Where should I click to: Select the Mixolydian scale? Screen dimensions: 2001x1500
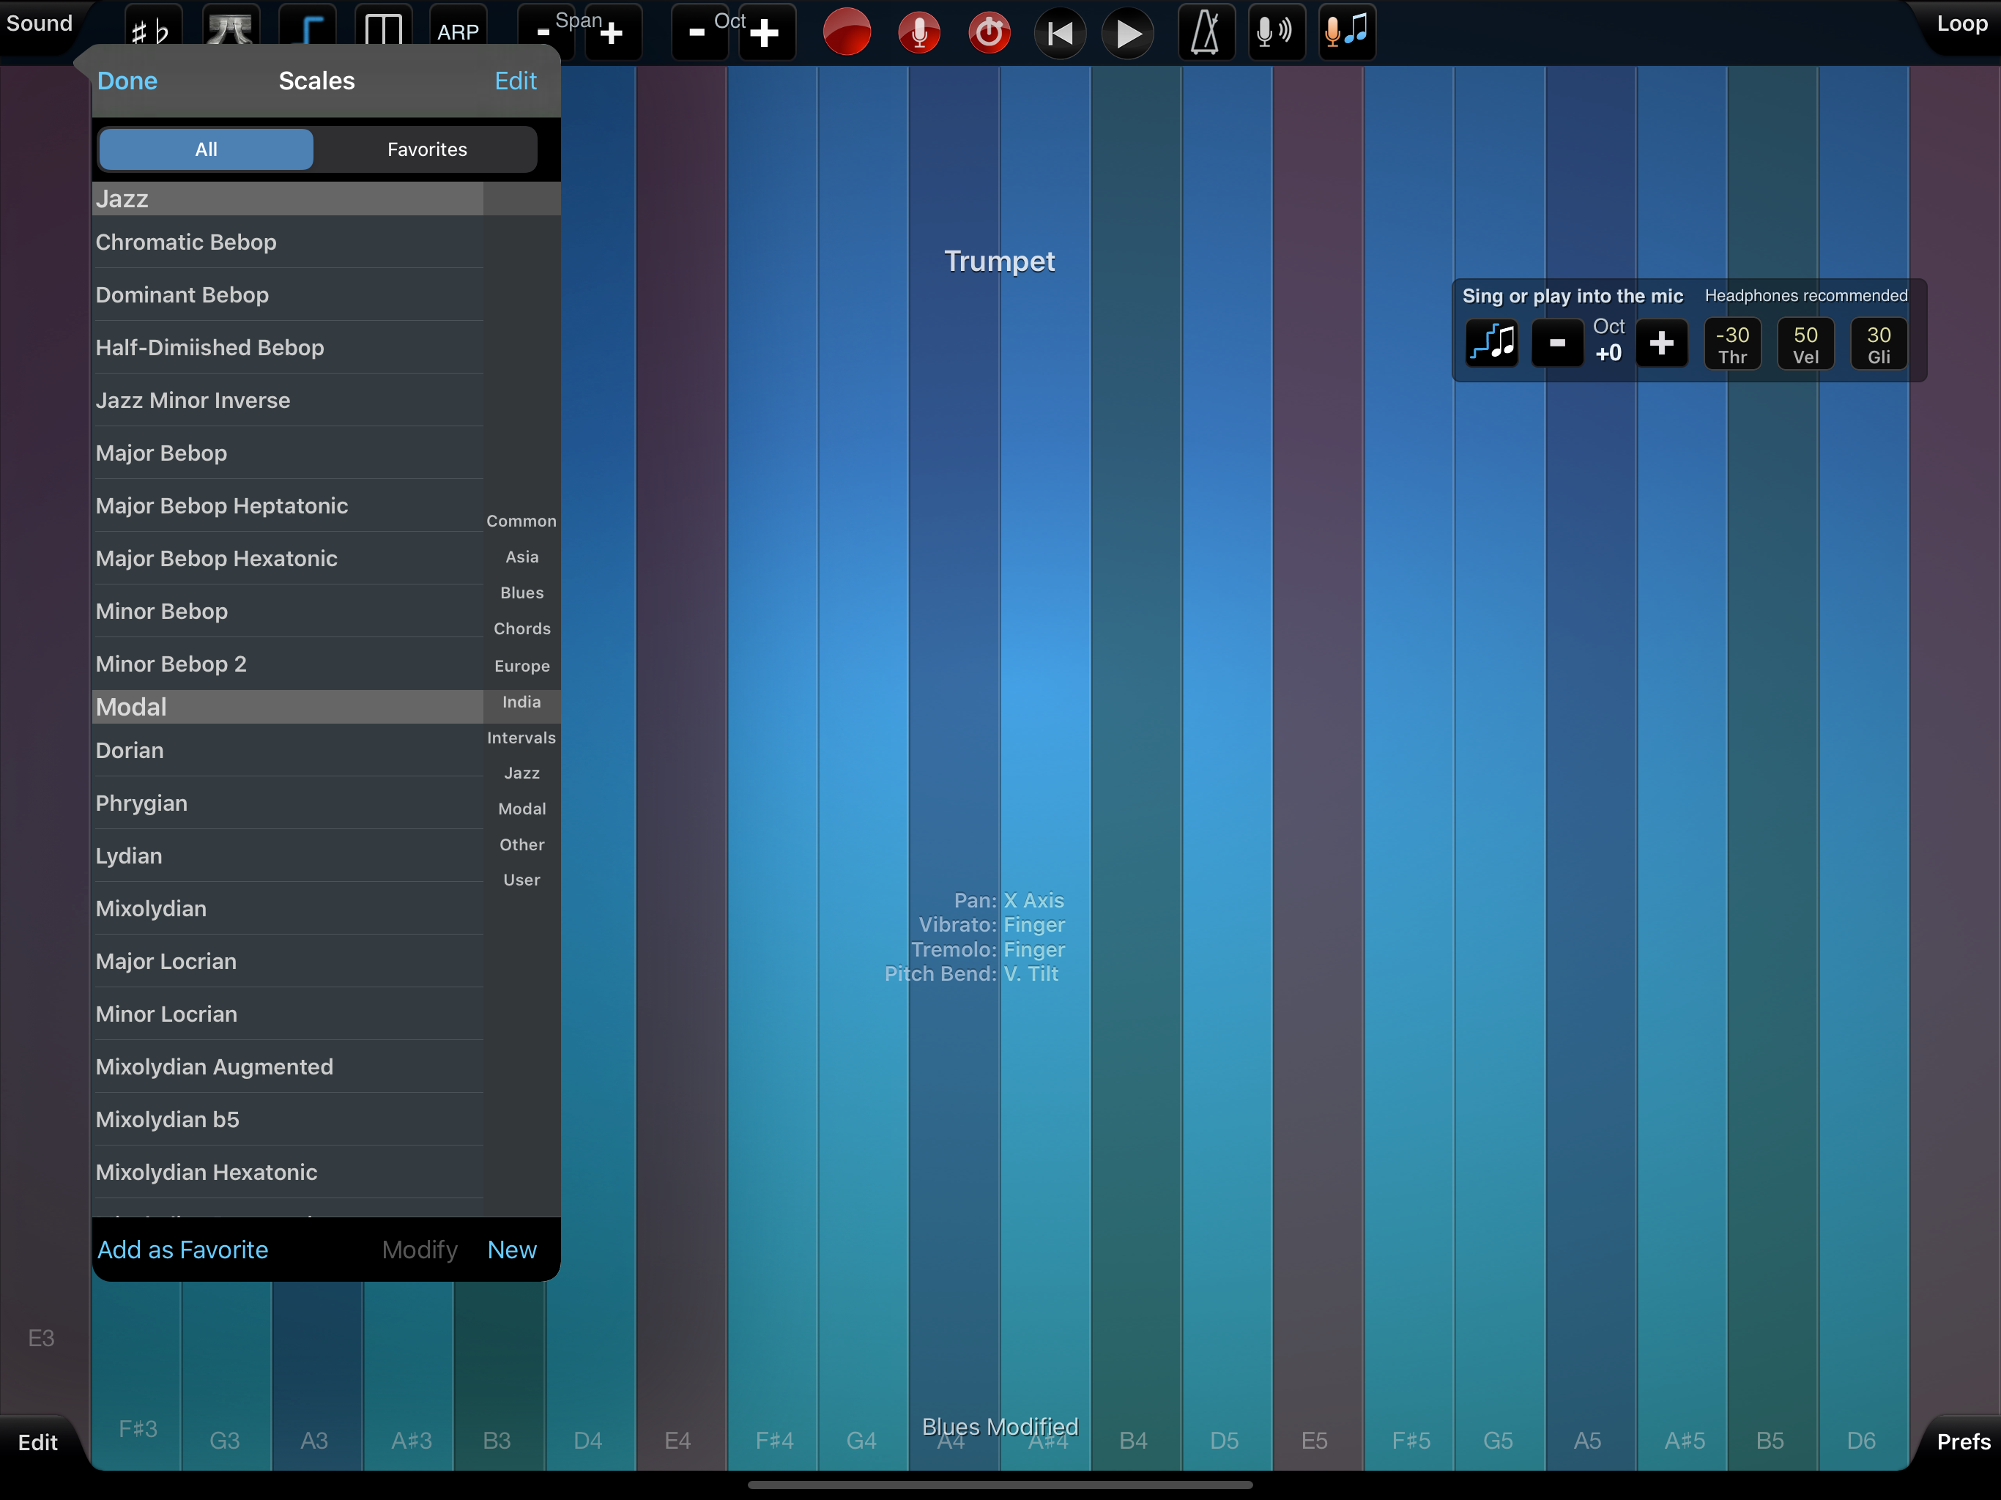151,908
